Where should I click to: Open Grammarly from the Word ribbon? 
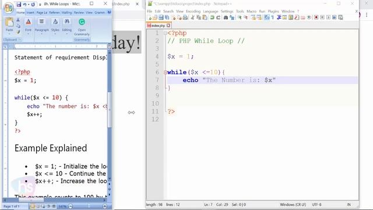click(x=82, y=27)
